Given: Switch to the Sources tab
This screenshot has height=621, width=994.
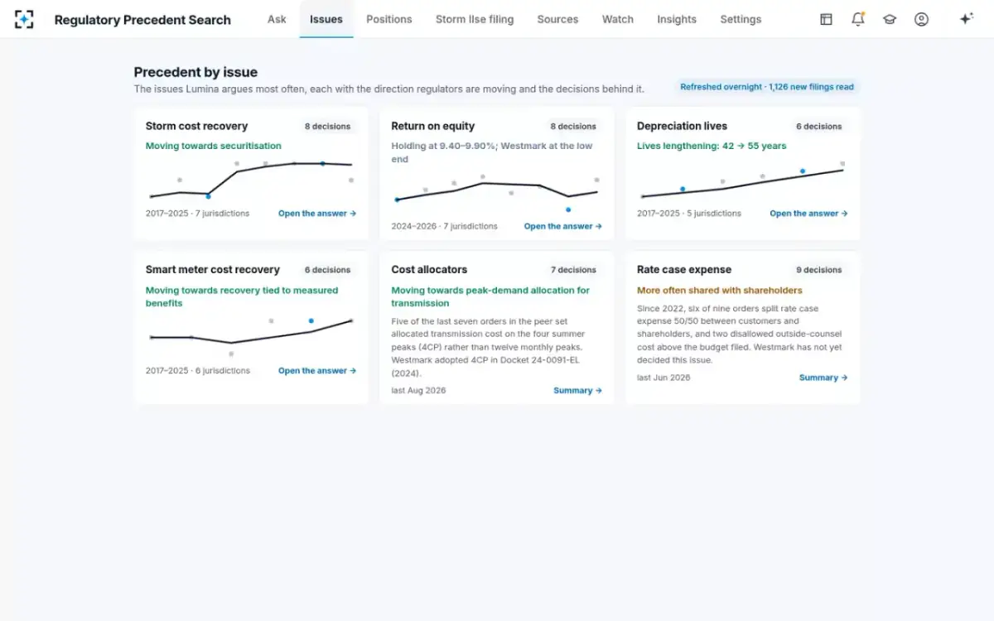Looking at the screenshot, I should [x=557, y=19].
